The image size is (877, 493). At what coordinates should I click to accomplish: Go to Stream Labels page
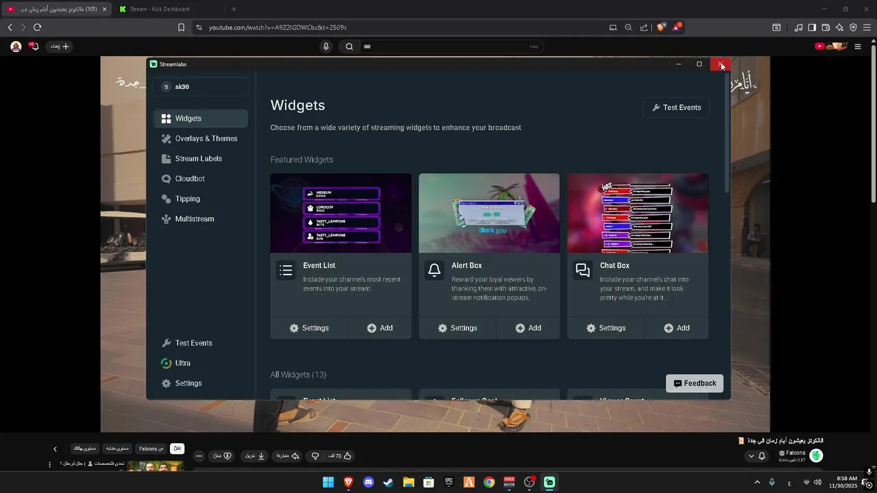tap(201, 158)
